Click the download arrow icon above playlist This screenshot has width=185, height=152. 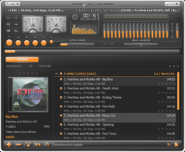(170, 66)
